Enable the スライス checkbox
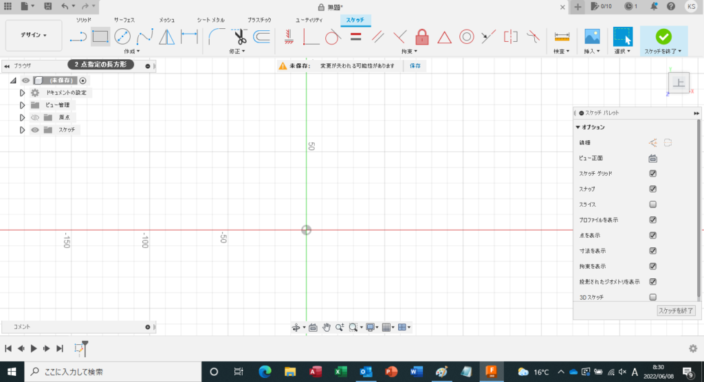Image resolution: width=704 pixels, height=382 pixels. pos(653,204)
